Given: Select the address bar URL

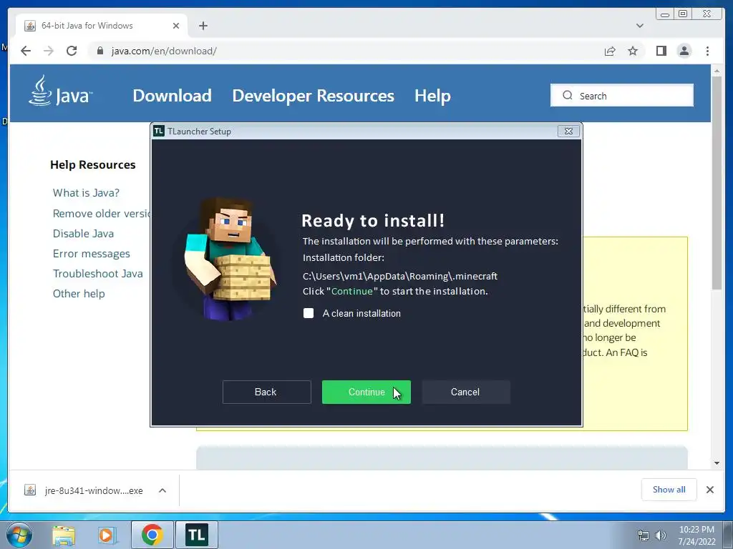Looking at the screenshot, I should point(164,51).
